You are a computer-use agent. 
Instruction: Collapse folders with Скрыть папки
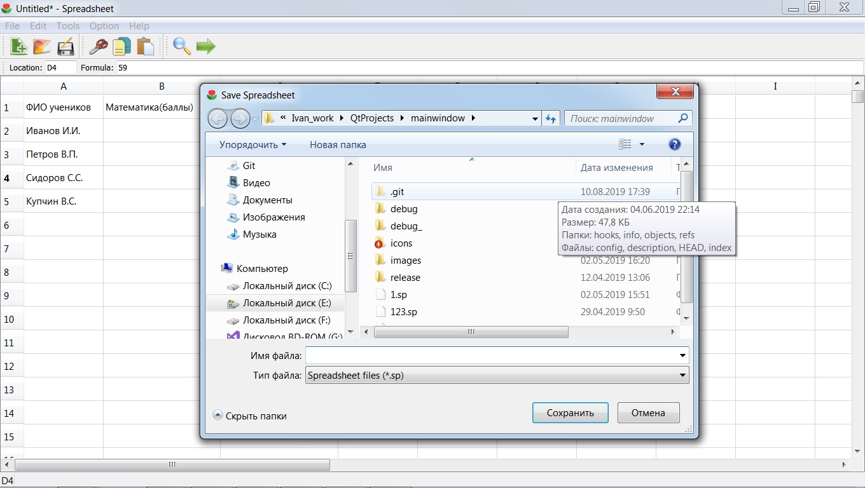click(249, 416)
